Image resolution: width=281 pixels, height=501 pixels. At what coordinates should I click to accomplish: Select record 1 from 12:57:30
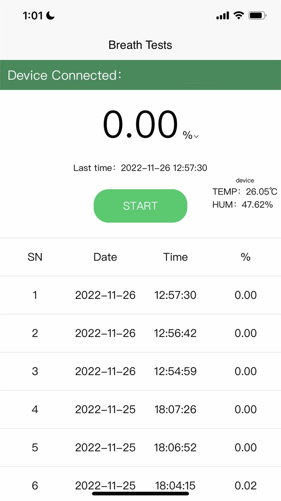[140, 295]
